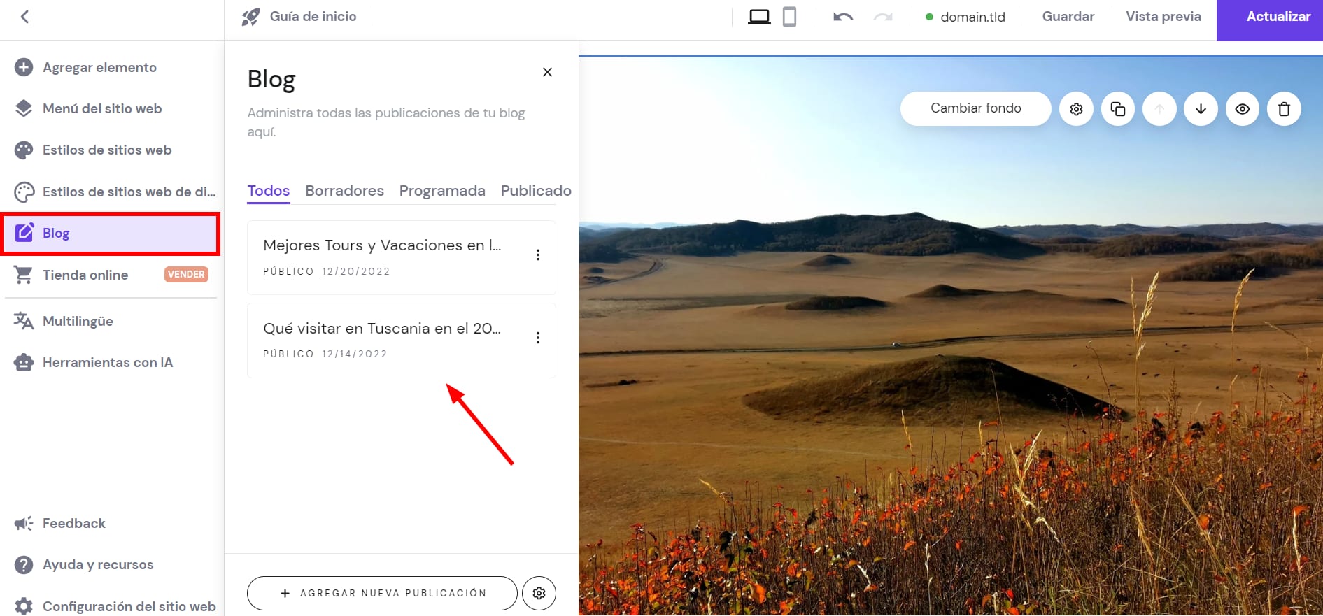Open blog settings gear beside add publication
The image size is (1323, 616).
(539, 593)
